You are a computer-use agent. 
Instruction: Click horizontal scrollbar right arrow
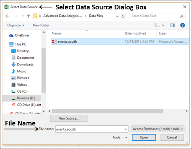(x=187, y=111)
